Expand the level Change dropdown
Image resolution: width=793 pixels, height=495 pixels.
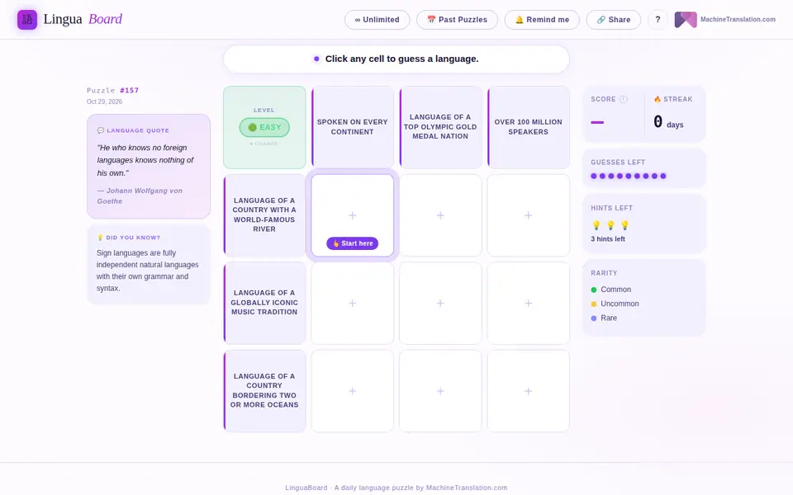click(x=264, y=144)
